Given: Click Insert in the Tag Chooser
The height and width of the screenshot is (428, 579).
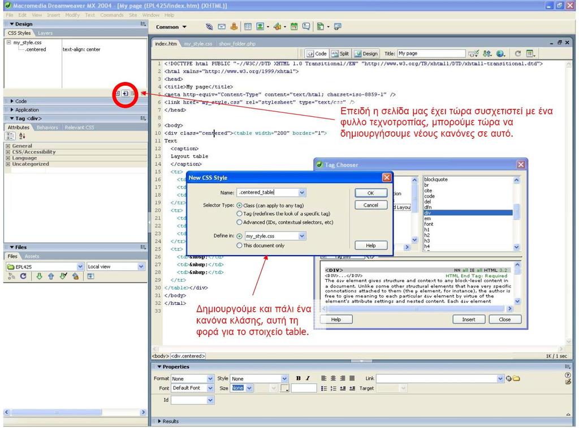Looking at the screenshot, I should (x=469, y=320).
